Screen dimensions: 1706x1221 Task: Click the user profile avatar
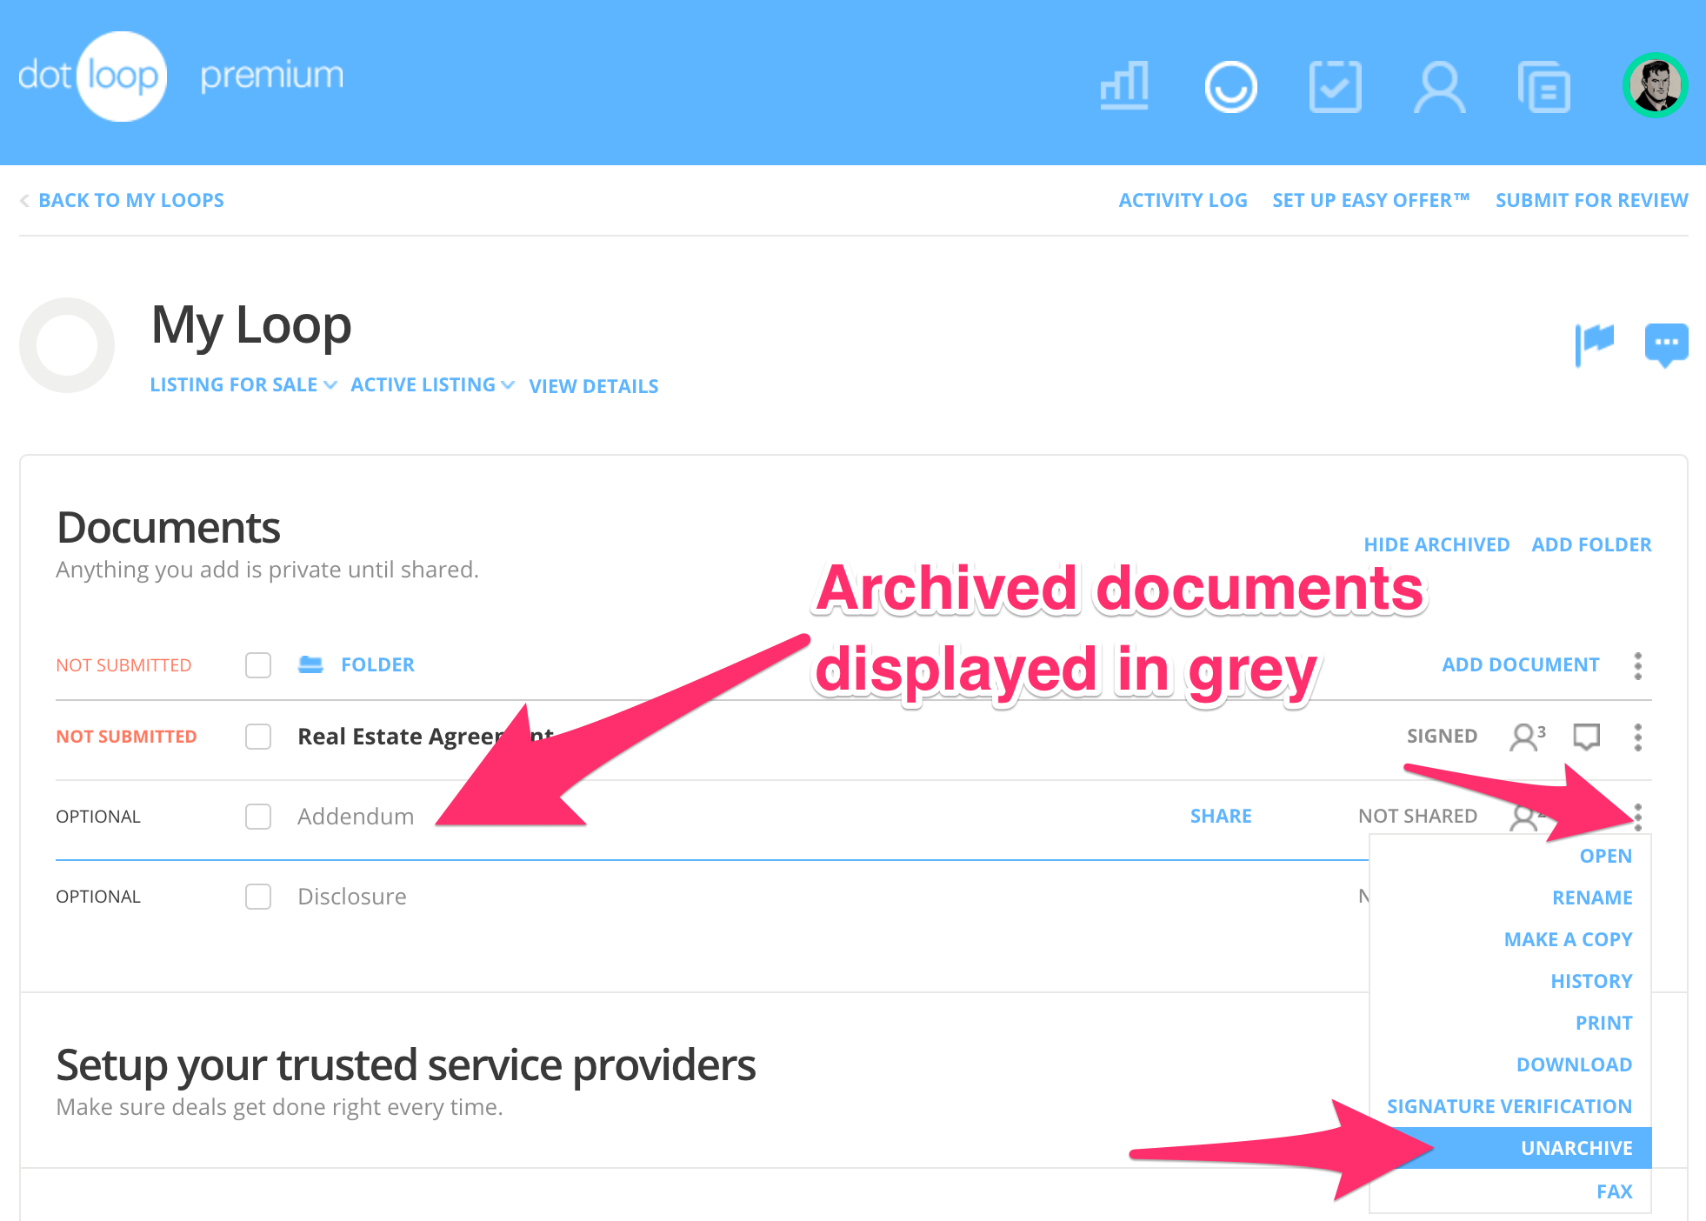point(1655,85)
